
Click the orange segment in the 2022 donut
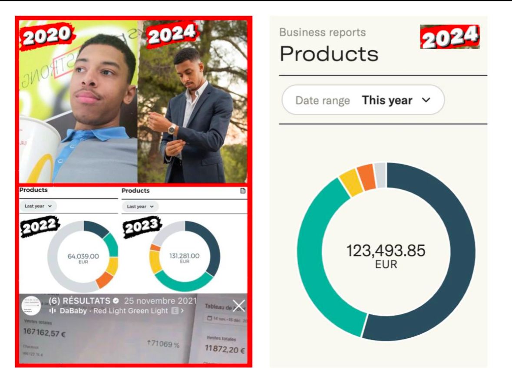click(104, 280)
